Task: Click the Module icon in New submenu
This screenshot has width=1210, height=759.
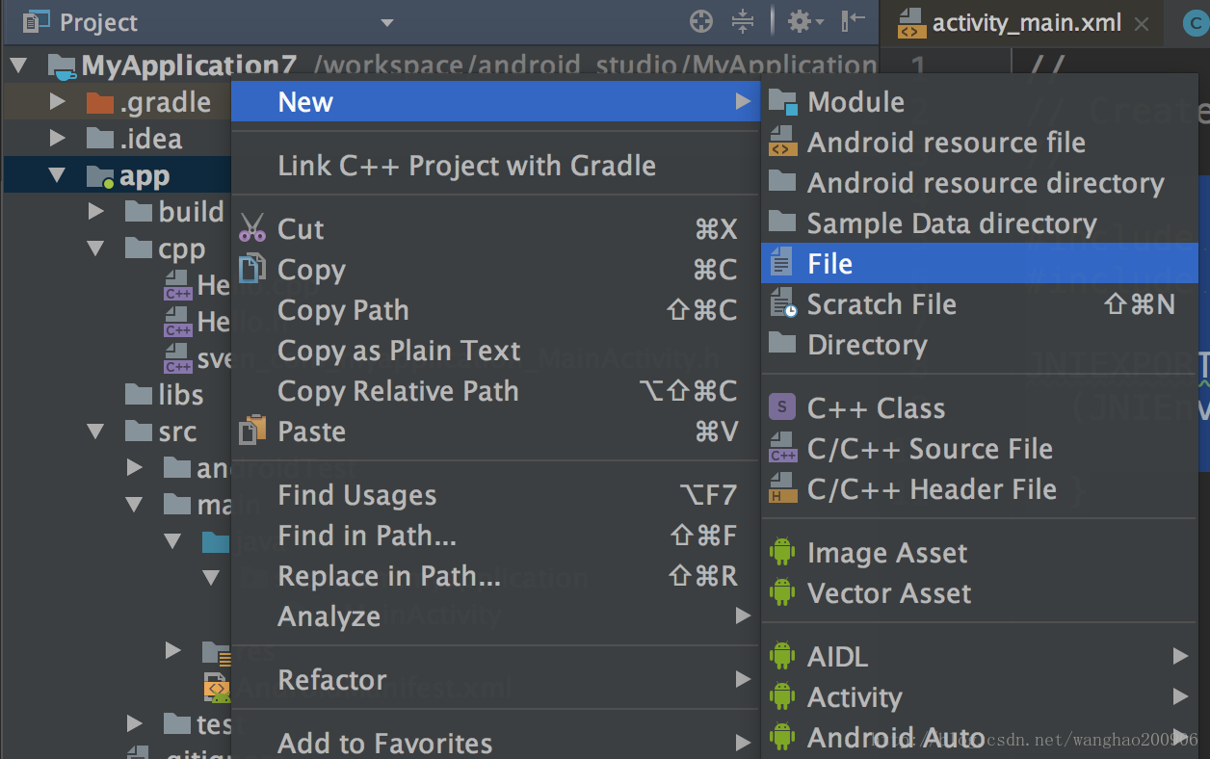Action: (782, 102)
